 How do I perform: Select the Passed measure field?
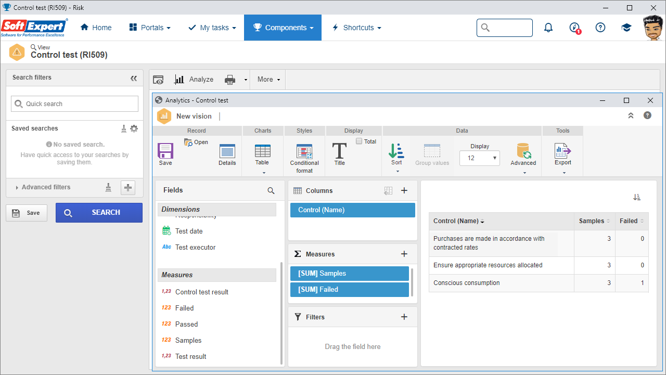(186, 325)
